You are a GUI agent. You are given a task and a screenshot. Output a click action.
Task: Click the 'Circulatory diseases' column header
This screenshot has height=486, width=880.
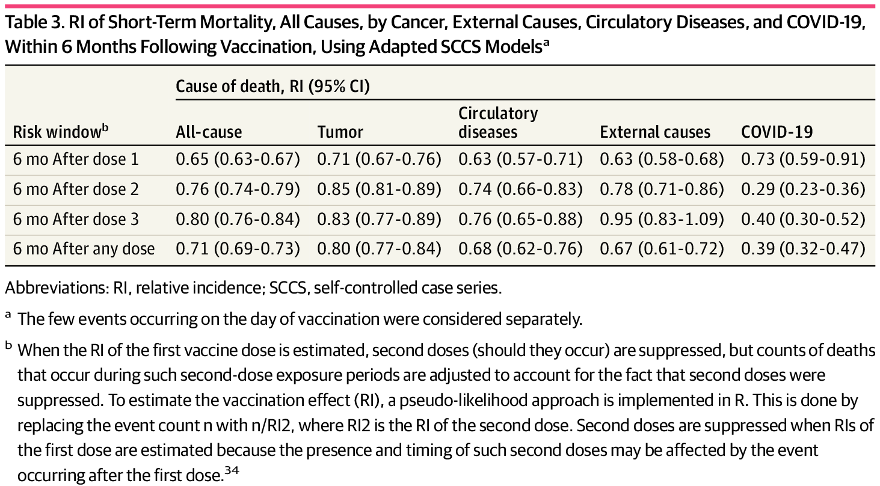click(x=498, y=123)
